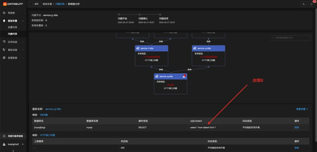The image size is (317, 152).
Task: Click 影响服务数 value 6
Action: coord(46,21)
